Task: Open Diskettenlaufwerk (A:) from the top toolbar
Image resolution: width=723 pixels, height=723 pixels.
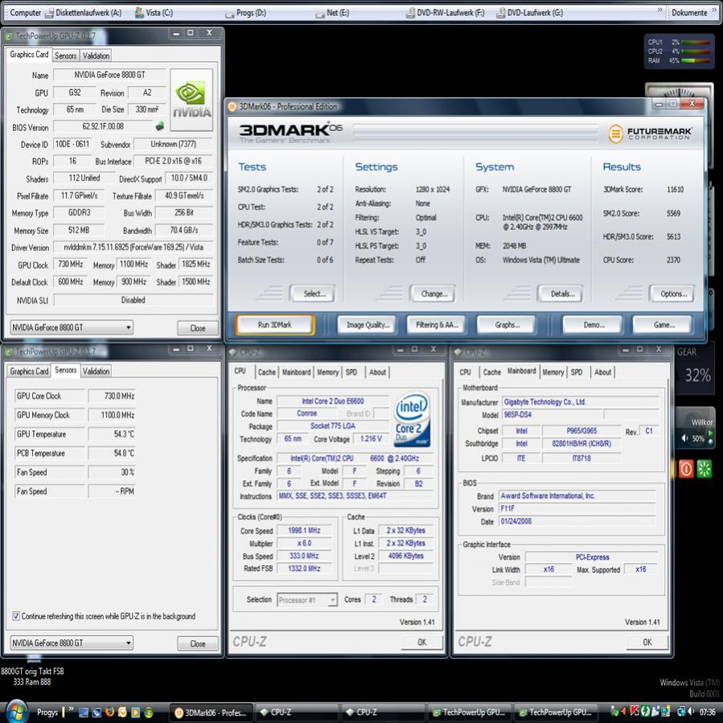Action: click(x=83, y=13)
